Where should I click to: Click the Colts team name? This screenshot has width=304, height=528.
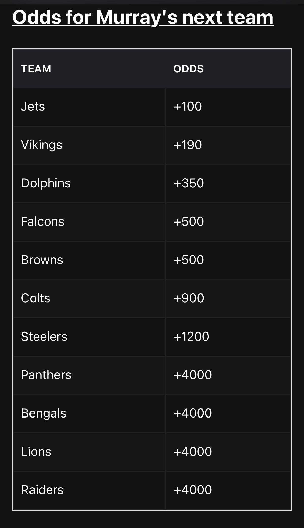[36, 298]
